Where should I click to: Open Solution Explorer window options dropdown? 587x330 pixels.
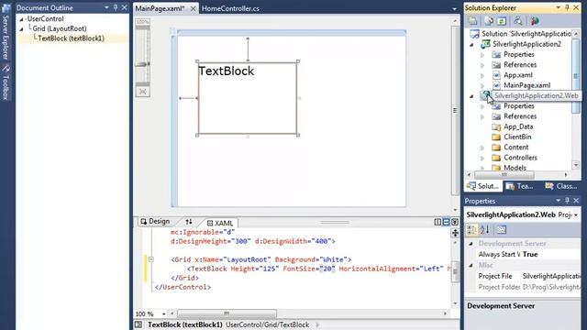tap(559, 7)
